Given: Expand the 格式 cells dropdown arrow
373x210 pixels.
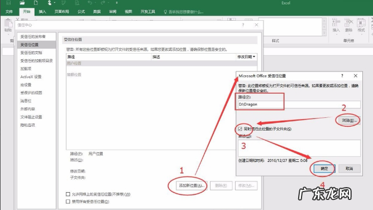Looking at the screenshot, I should pyautogui.click(x=361, y=35).
